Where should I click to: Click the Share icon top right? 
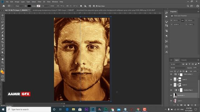click(197, 6)
